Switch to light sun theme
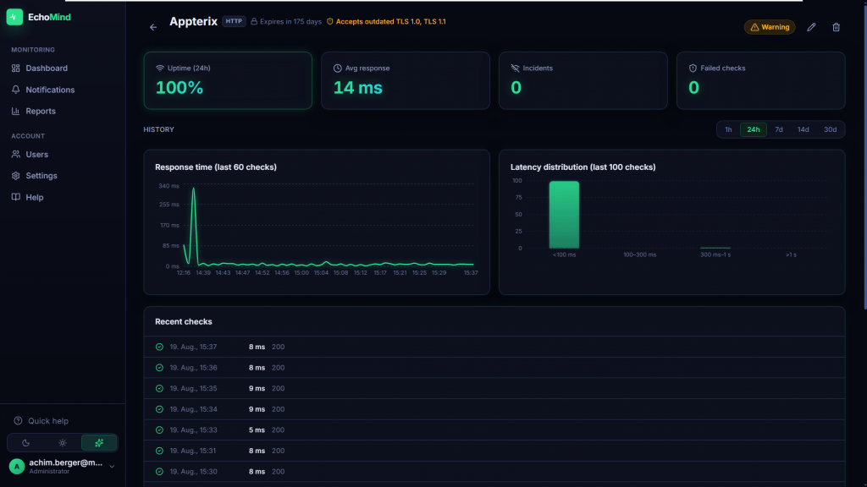This screenshot has height=487, width=867. point(63,443)
